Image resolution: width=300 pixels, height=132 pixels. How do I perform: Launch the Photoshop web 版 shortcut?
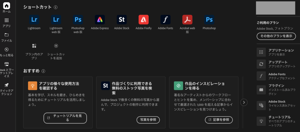point(78,20)
